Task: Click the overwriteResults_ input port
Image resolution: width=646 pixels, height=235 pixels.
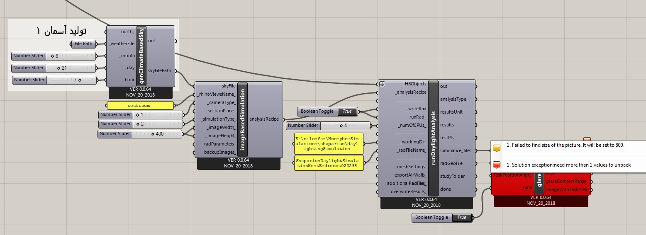Action: [409, 191]
